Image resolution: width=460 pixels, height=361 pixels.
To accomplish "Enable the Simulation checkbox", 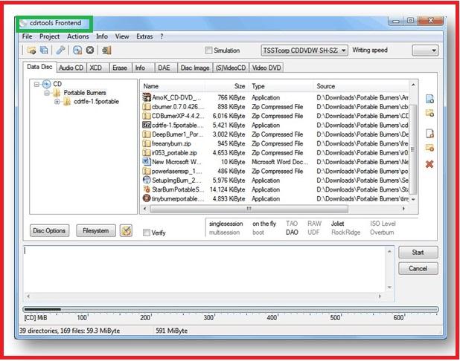I will [208, 51].
